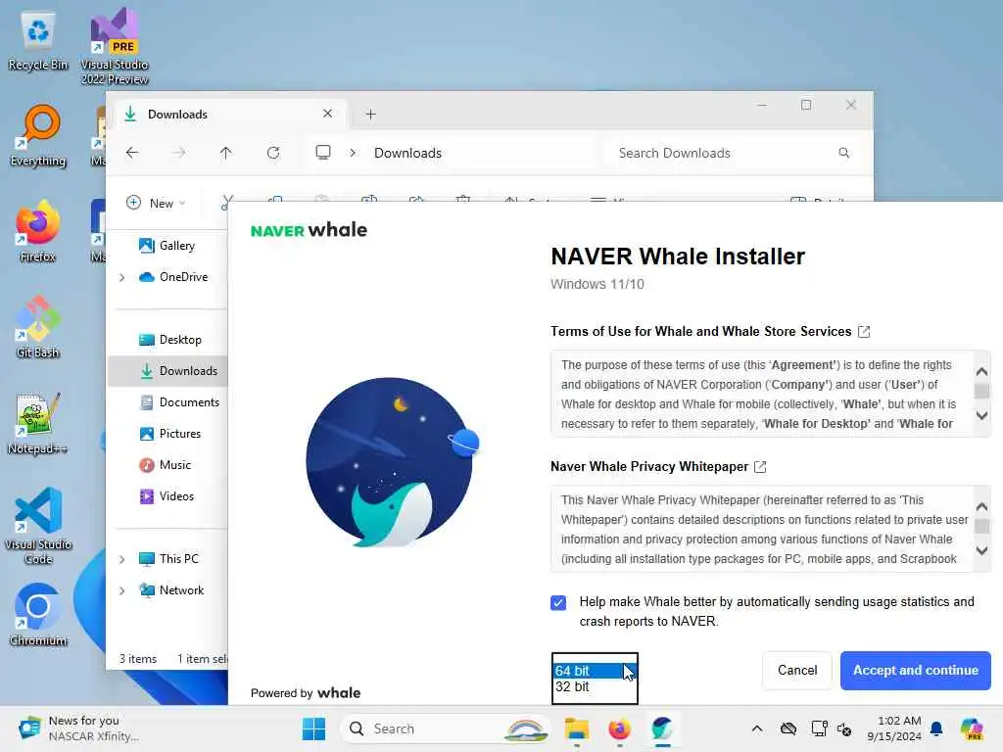Click the taskbar Search box

click(446, 728)
